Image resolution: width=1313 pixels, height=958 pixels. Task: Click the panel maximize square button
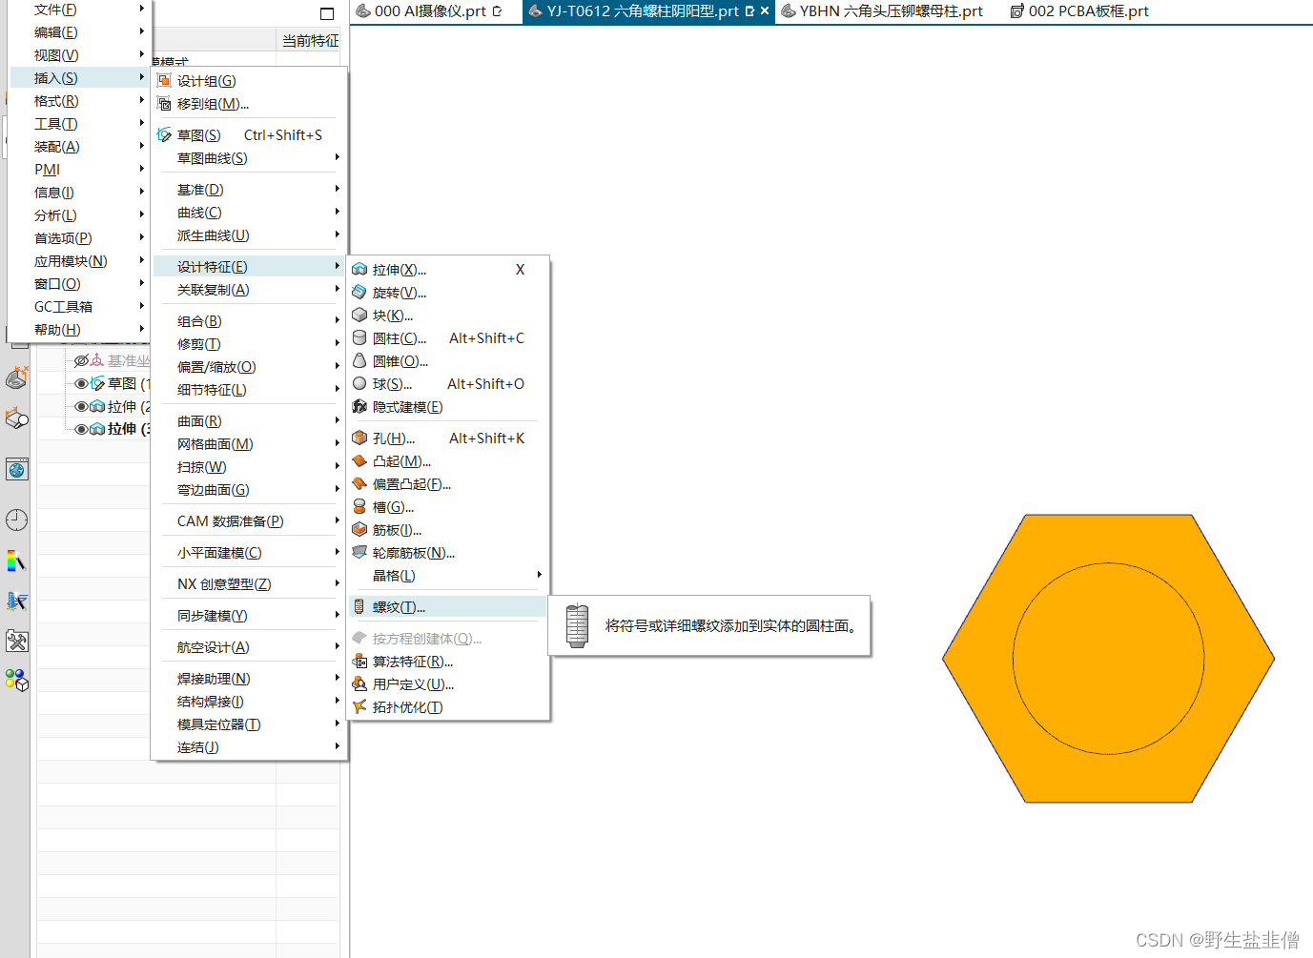[x=327, y=13]
